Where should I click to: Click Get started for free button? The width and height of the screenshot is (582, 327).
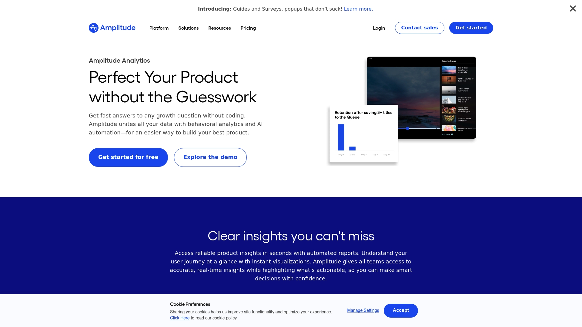click(x=128, y=157)
